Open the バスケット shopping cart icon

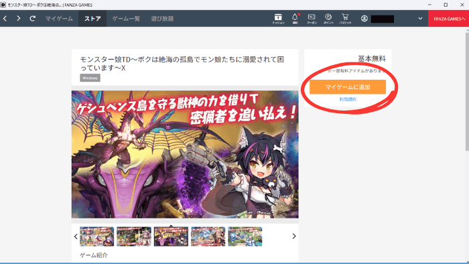[x=345, y=19]
